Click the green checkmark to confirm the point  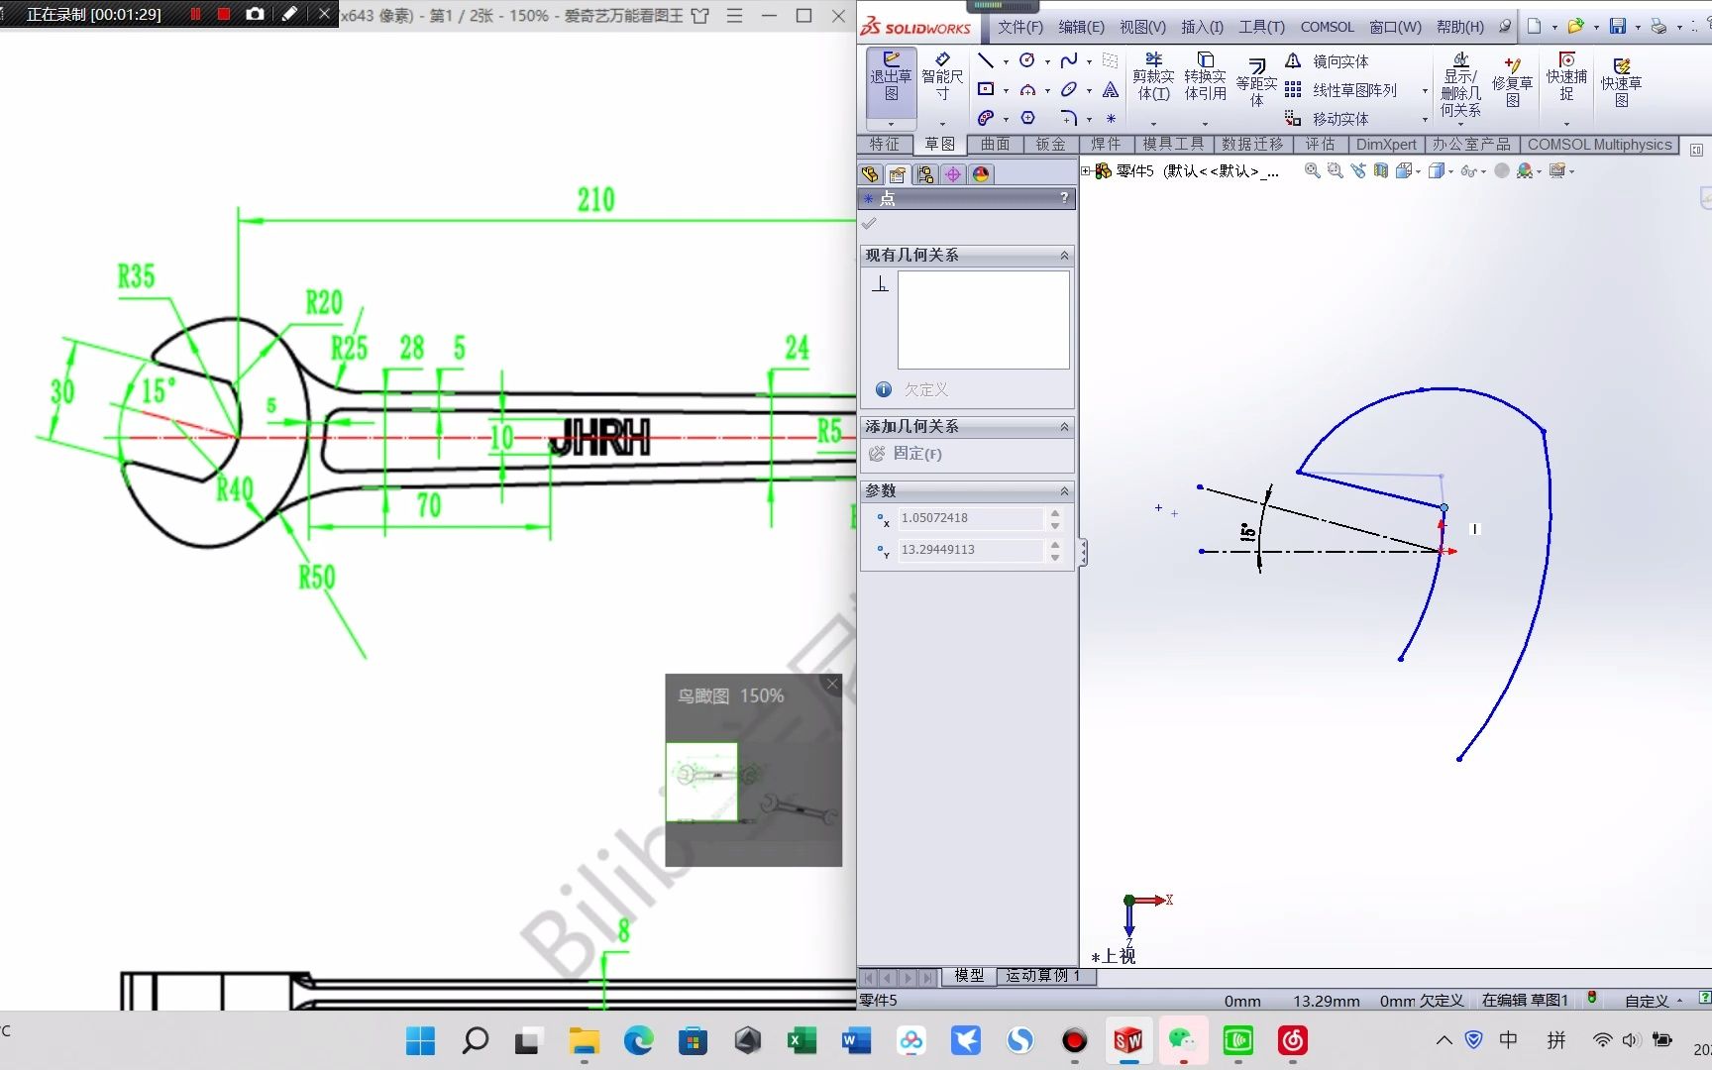870,223
